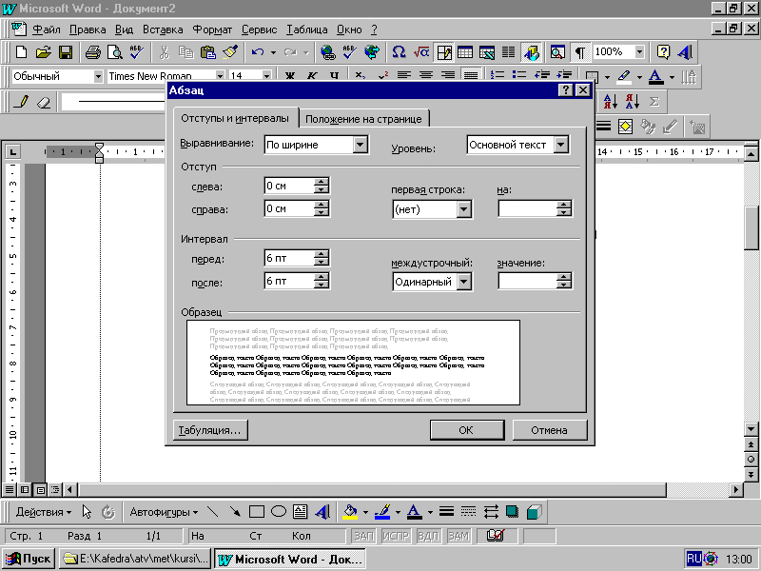761x571 pixels.
Task: Insert symbol with Omega icon
Action: 399,52
